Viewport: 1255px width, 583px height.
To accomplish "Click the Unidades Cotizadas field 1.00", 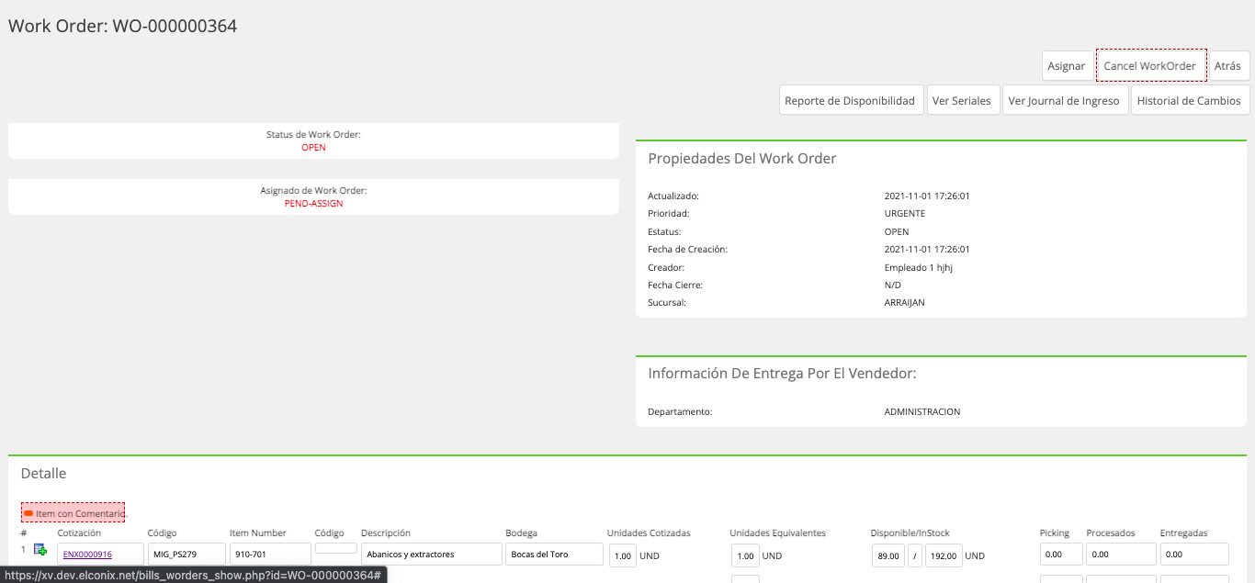I will coord(622,555).
